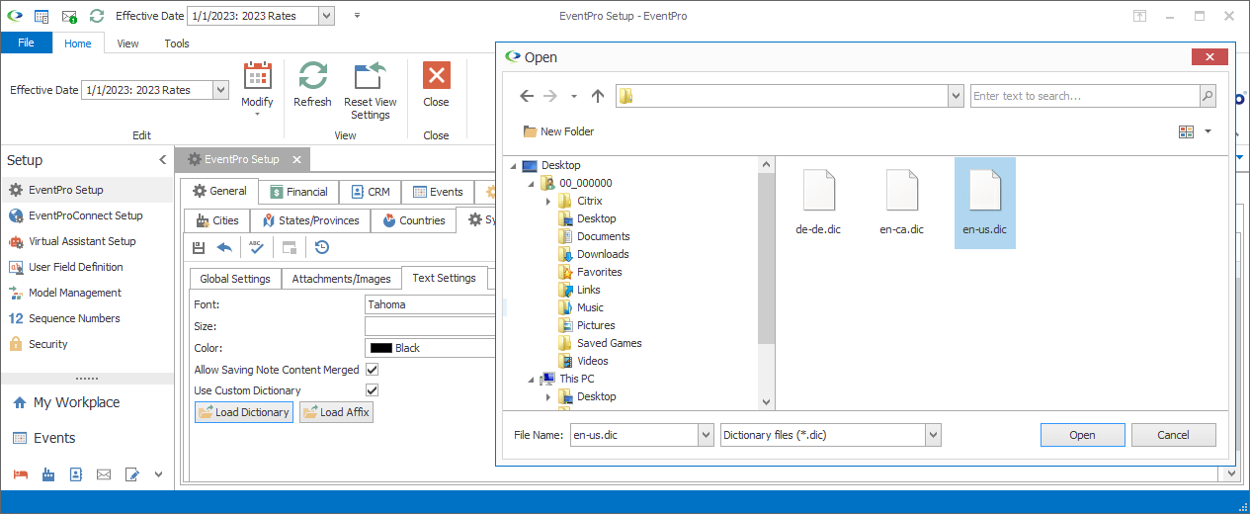Click the blue undo arrow in setup toolbar
Screen dimensions: 1250x514
pos(224,247)
